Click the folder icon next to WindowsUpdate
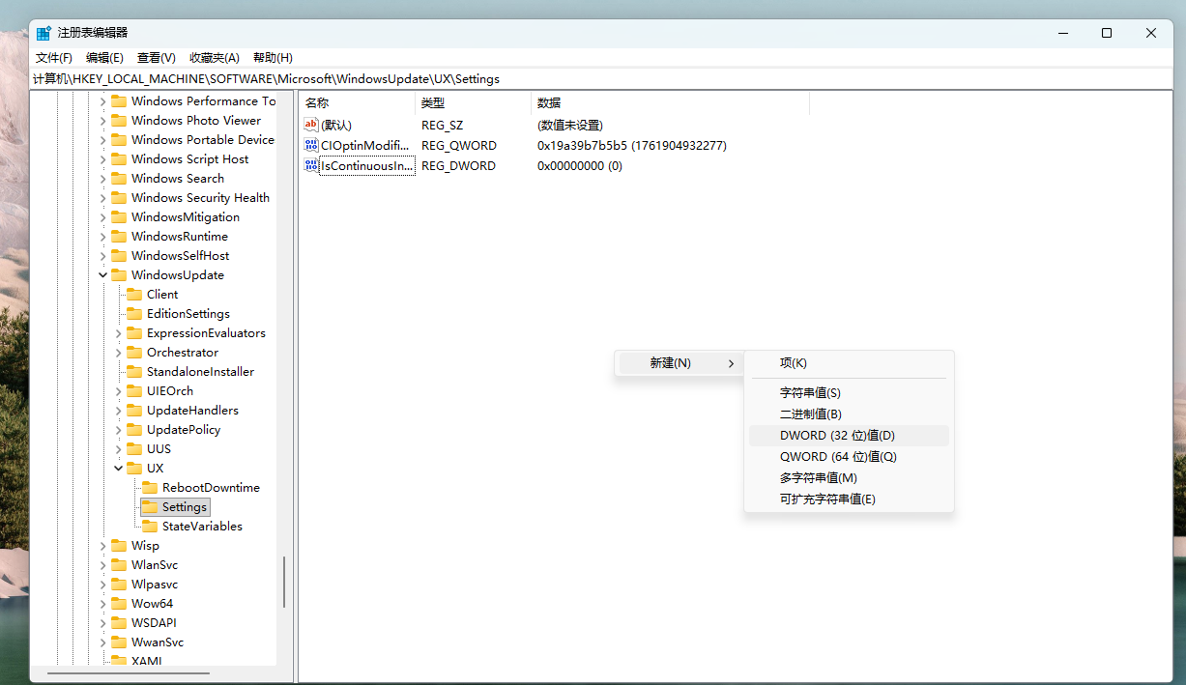 [x=119, y=275]
